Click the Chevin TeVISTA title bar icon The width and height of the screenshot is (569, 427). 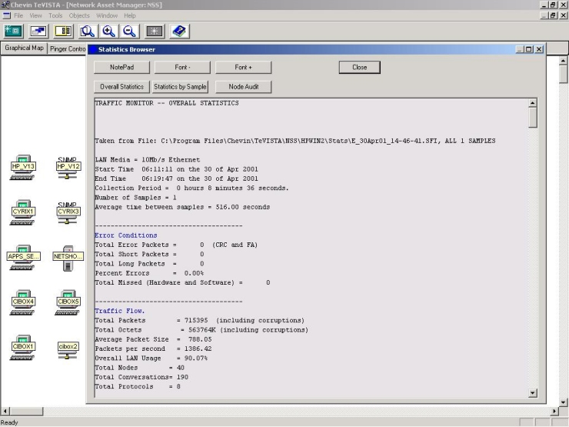(5, 5)
